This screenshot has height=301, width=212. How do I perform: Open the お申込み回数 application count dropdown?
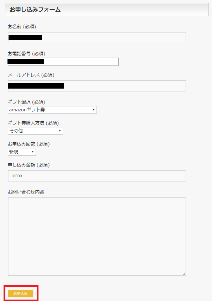[21, 152]
